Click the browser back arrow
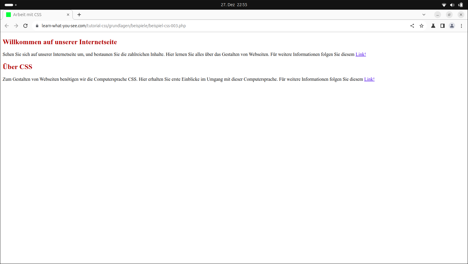 coord(7,26)
